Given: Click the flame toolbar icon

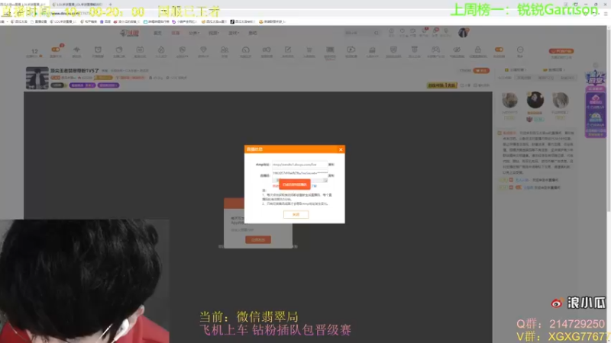Looking at the screenshot, I should coord(161,50).
